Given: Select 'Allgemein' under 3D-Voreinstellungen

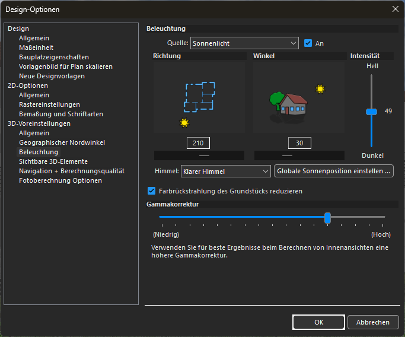Looking at the screenshot, I should (x=34, y=133).
